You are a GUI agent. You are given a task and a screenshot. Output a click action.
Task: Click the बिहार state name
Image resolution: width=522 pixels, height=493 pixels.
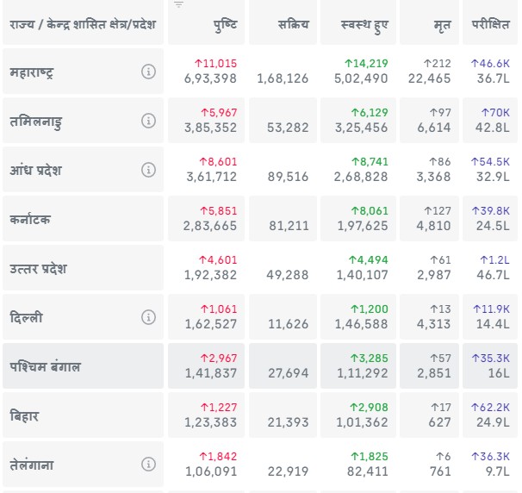coord(25,415)
